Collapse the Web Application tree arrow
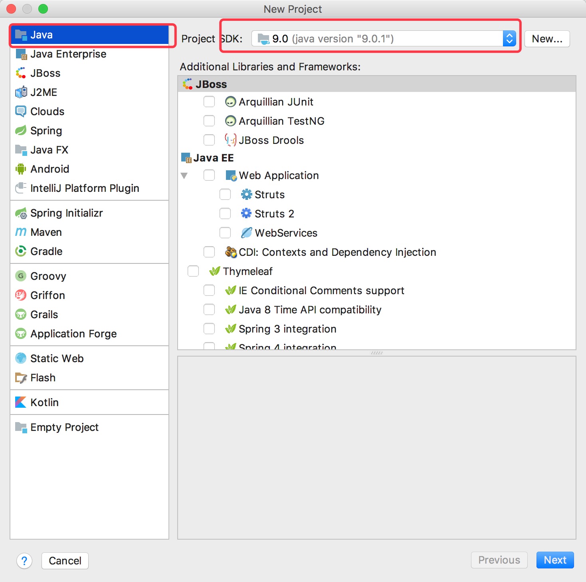 (184, 175)
